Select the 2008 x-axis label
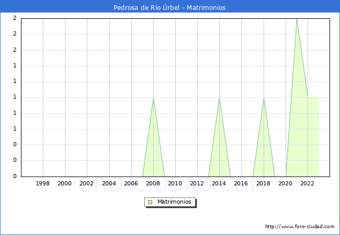This screenshot has height=235, width=340. 153,183
